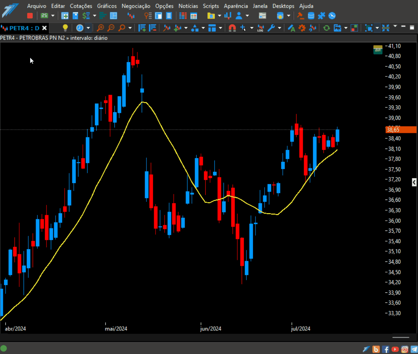Toggle the red and green color squares icon
418x354 pixels.
pos(354,28)
